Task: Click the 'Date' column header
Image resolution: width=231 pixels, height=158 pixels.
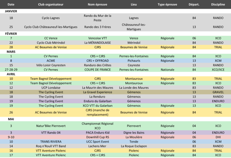Action: point(11,5)
